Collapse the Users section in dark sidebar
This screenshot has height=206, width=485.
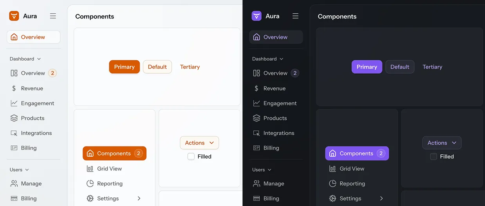pos(262,170)
